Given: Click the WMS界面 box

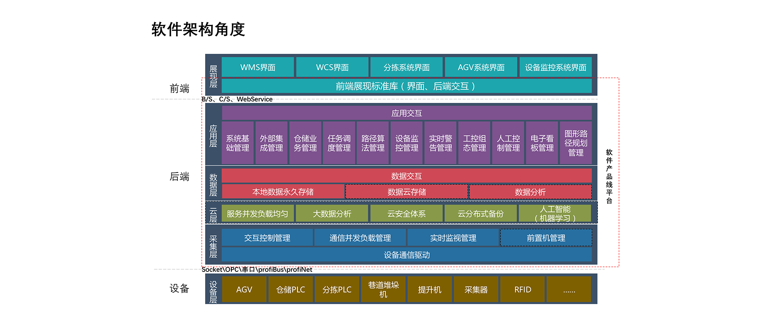Looking at the screenshot, I should tap(258, 67).
